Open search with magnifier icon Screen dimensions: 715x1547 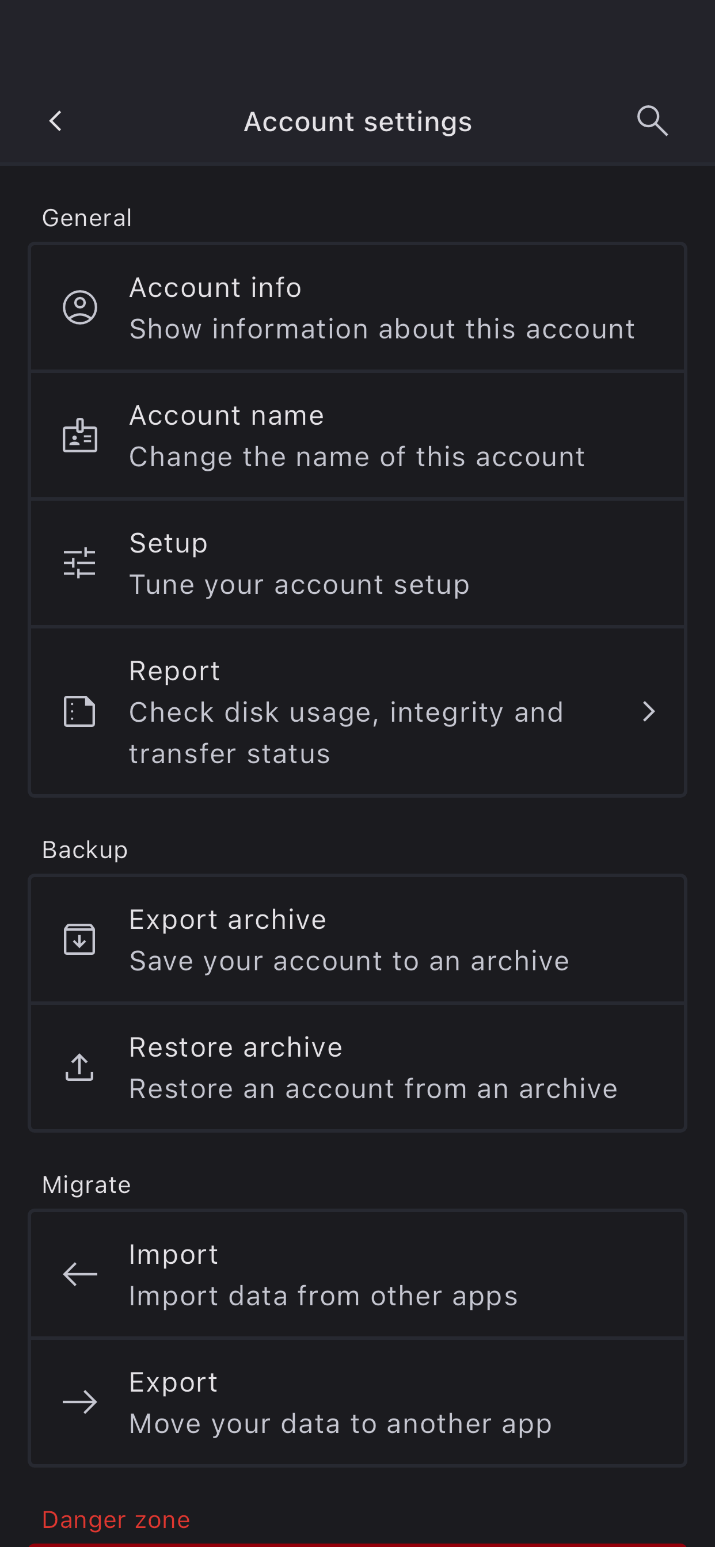652,121
